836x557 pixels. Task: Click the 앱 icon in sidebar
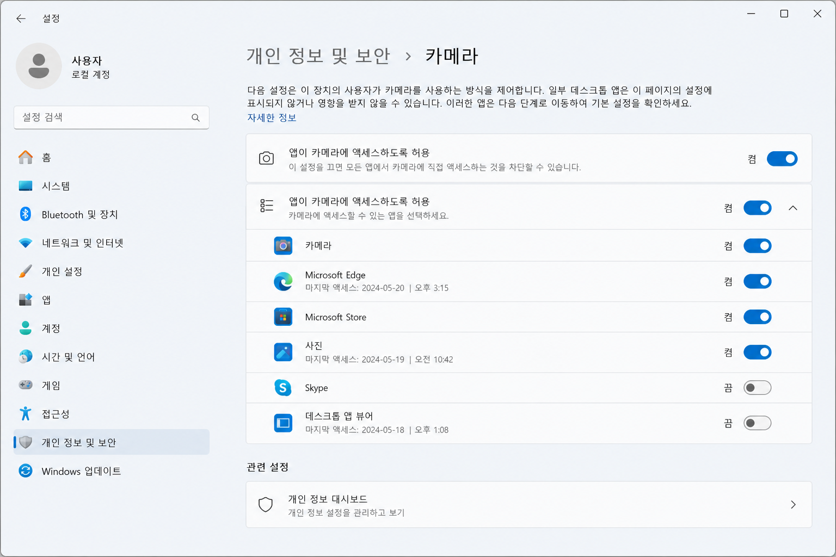click(26, 300)
